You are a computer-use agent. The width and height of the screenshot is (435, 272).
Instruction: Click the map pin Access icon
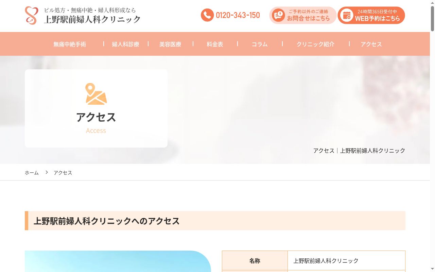pos(96,94)
